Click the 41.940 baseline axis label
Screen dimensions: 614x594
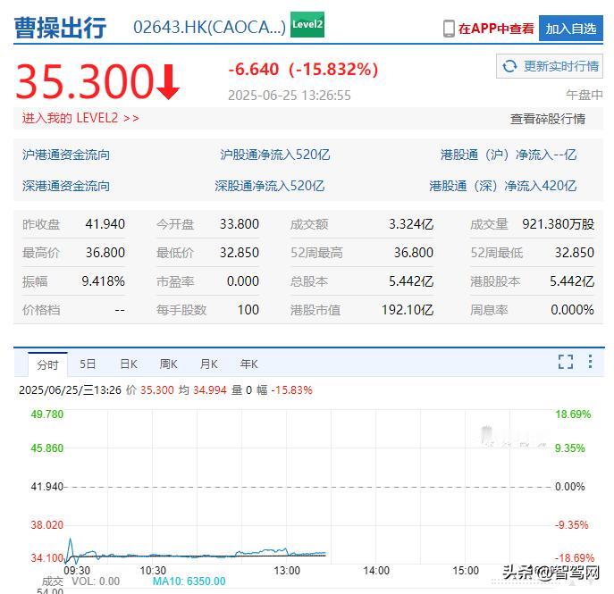[47, 487]
